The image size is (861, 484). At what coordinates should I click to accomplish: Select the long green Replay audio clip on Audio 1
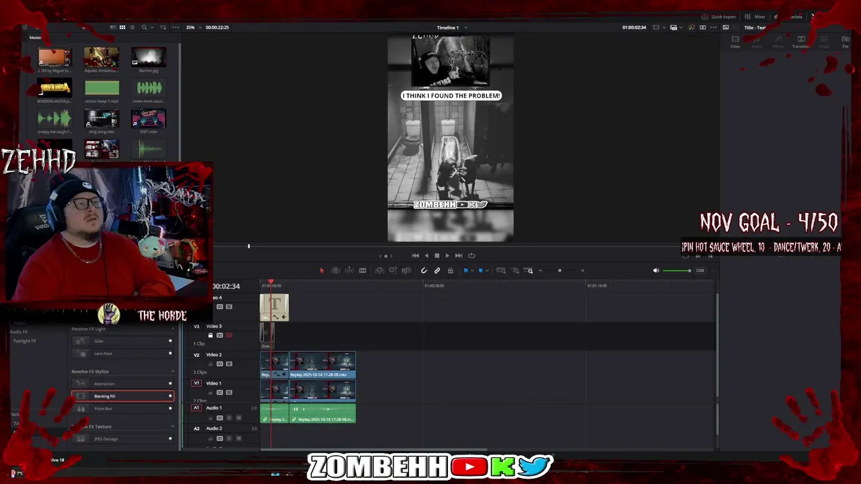(322, 413)
